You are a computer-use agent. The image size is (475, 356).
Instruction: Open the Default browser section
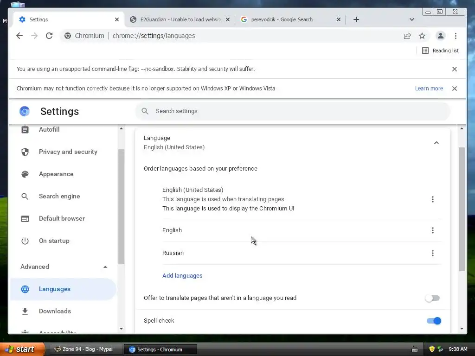click(63, 219)
